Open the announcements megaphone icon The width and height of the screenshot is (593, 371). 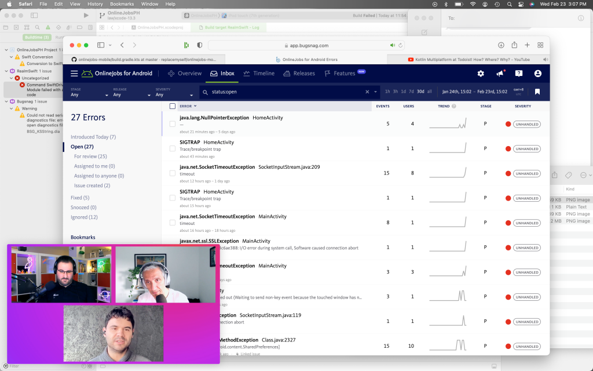pyautogui.click(x=500, y=74)
